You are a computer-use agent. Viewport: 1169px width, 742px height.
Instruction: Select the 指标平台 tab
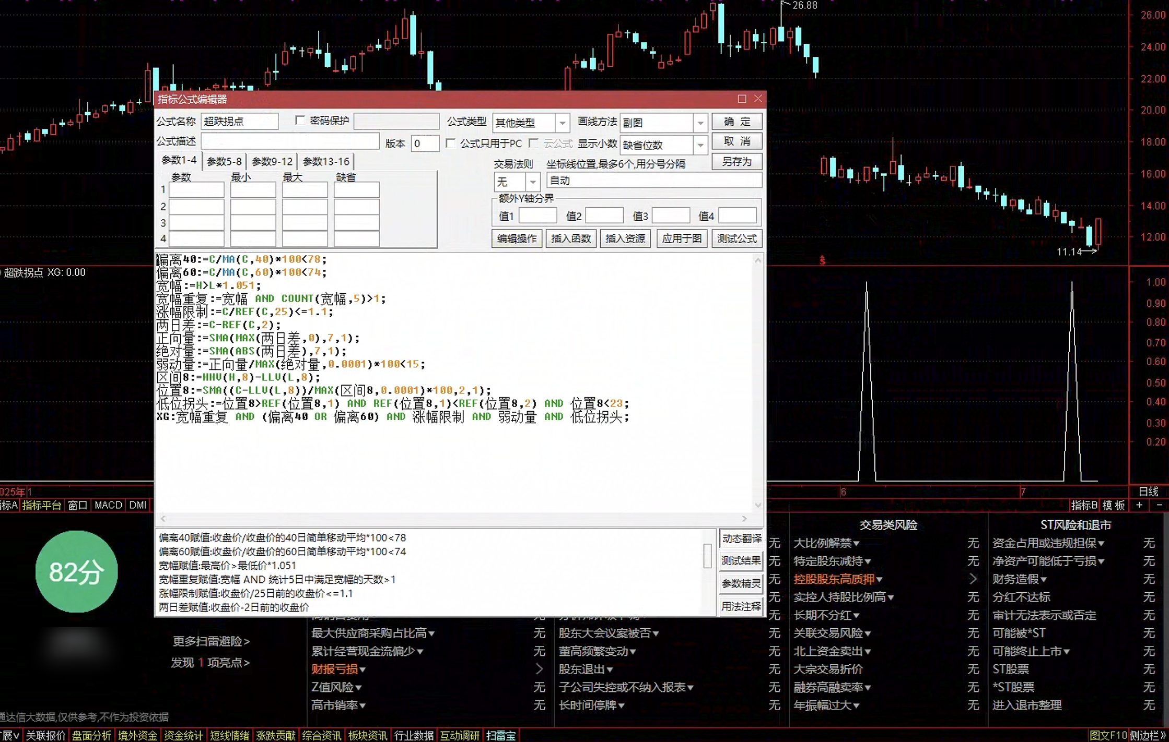42,505
